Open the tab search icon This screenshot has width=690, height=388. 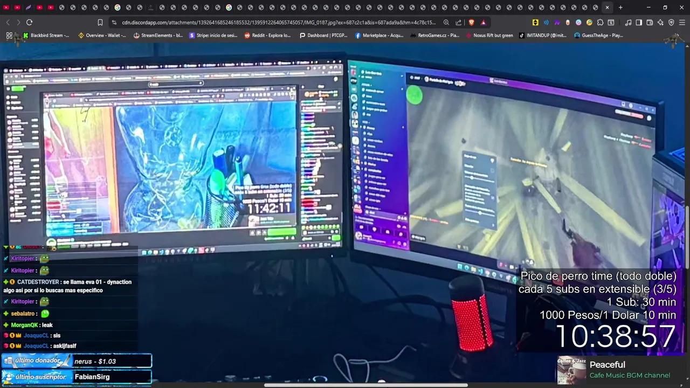pos(611,23)
